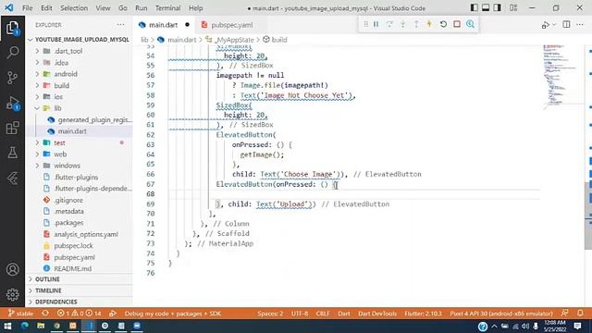The image size is (592, 333).
Task: Click errors and warnings count in status bar
Action: (79, 314)
